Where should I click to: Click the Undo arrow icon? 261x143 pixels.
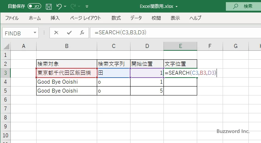point(59,6)
